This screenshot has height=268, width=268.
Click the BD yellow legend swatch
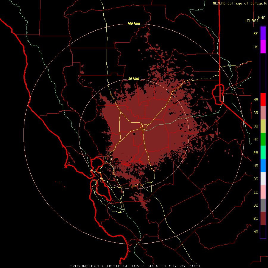pyautogui.click(x=263, y=126)
